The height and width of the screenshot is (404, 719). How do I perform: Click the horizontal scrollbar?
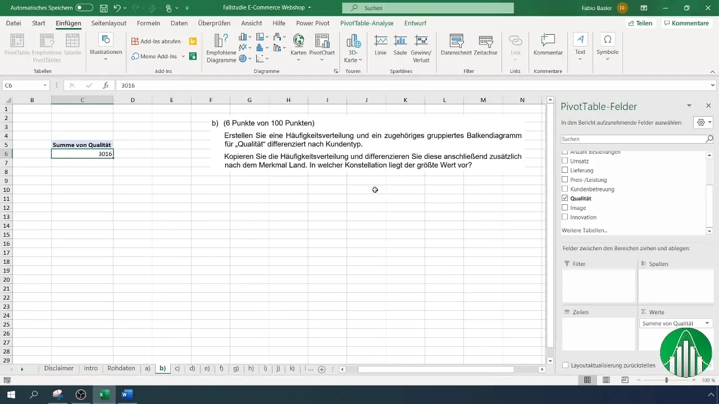(436, 369)
